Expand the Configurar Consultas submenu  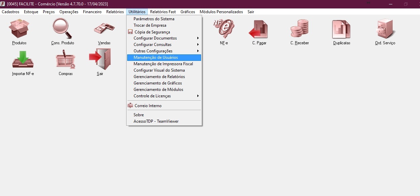coord(164,45)
